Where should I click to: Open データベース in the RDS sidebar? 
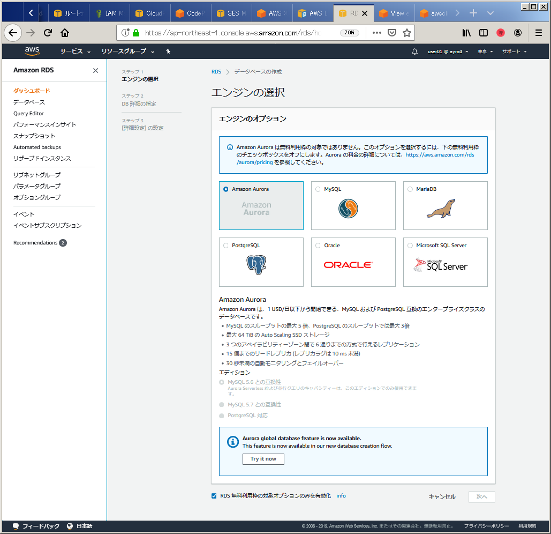pos(29,102)
